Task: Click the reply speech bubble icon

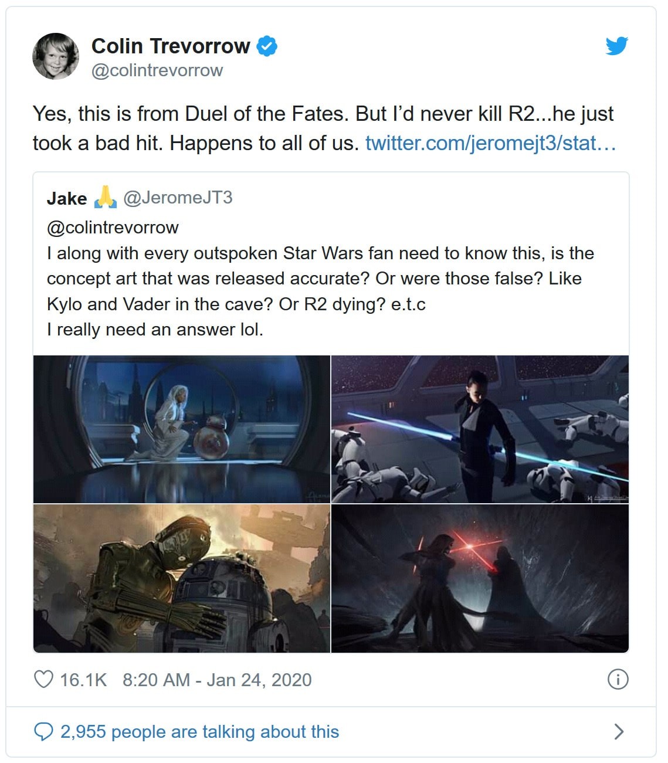Action: click(44, 731)
